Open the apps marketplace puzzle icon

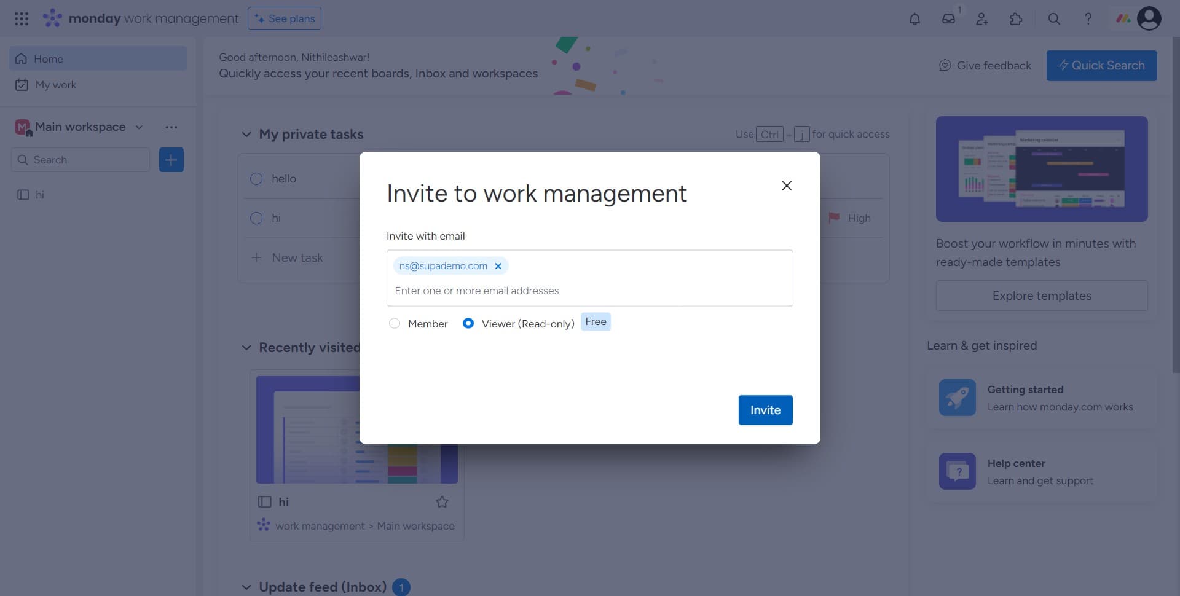coord(1015,18)
